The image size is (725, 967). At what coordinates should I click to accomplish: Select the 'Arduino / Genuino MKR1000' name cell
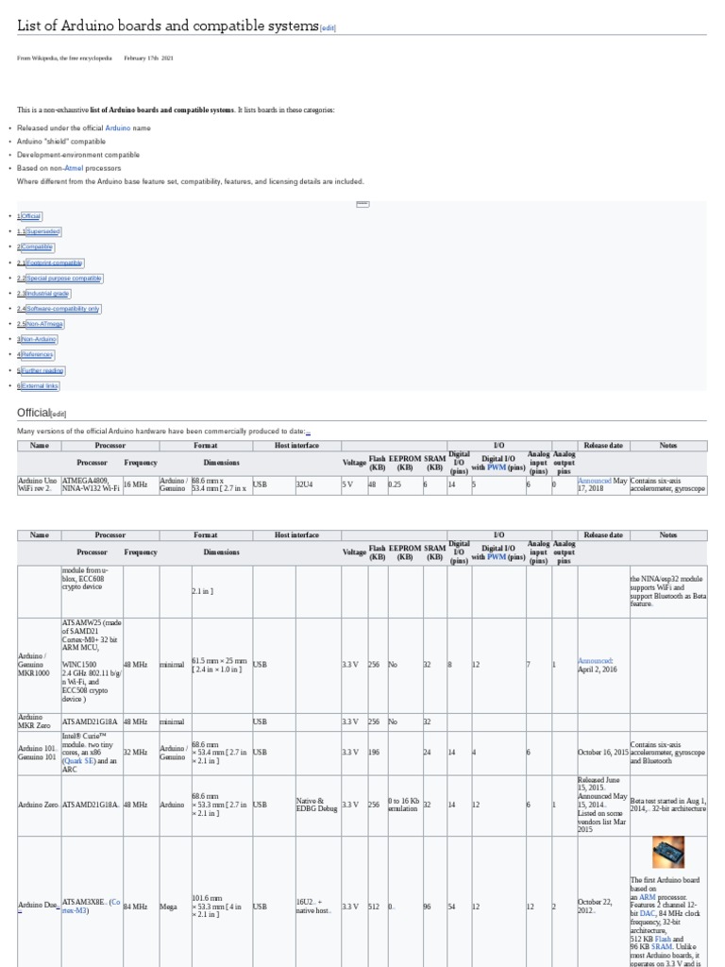39,665
